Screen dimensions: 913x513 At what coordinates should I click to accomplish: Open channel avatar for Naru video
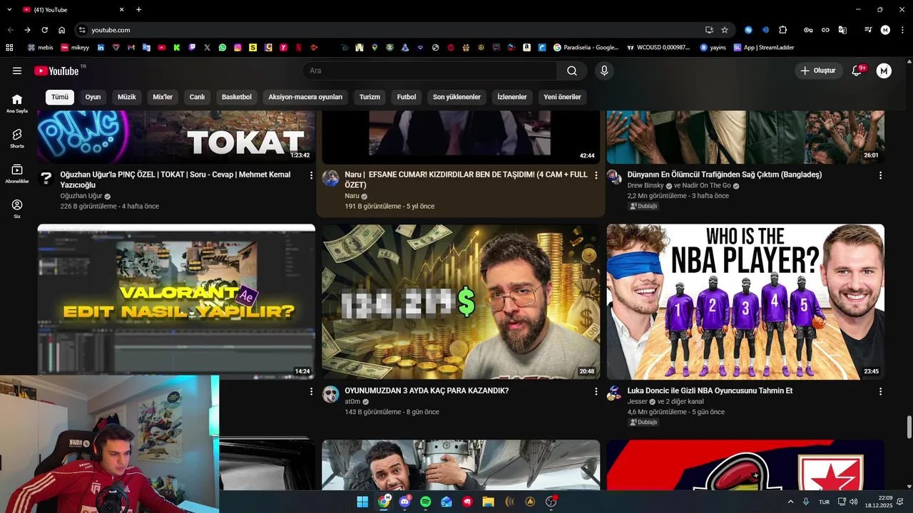click(x=330, y=178)
